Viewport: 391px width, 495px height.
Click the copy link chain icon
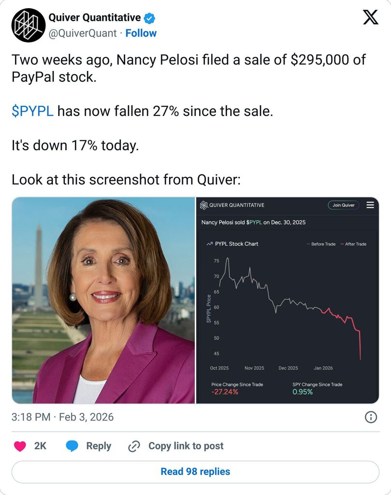[134, 446]
